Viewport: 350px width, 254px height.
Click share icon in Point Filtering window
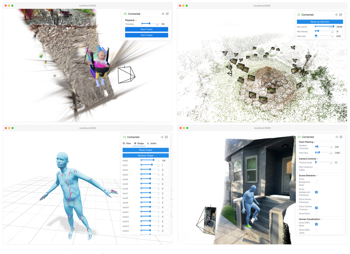[x=336, y=137]
